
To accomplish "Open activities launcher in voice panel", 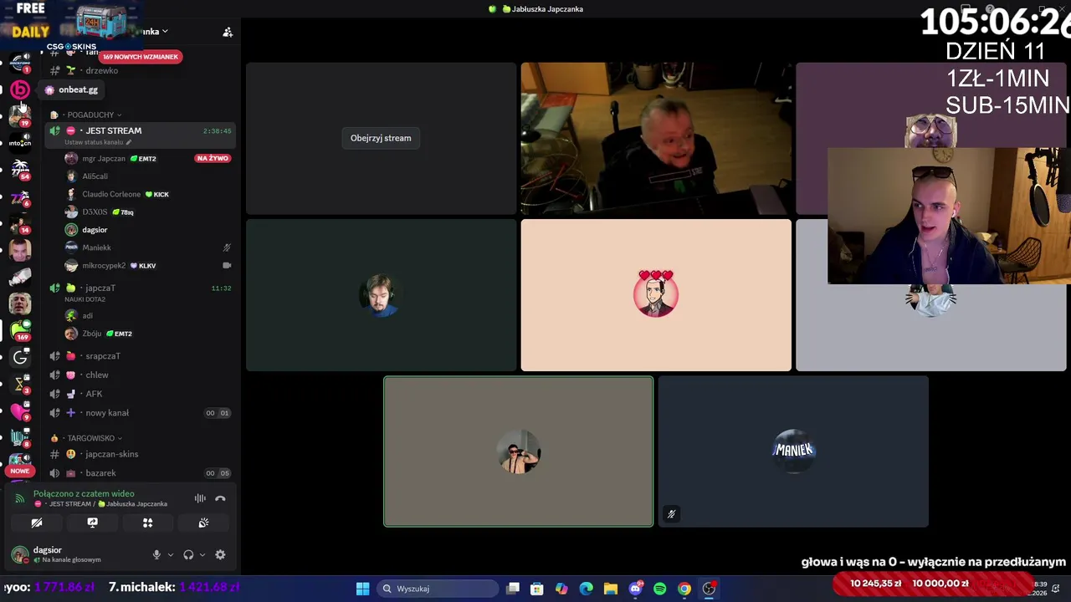I will point(147,523).
